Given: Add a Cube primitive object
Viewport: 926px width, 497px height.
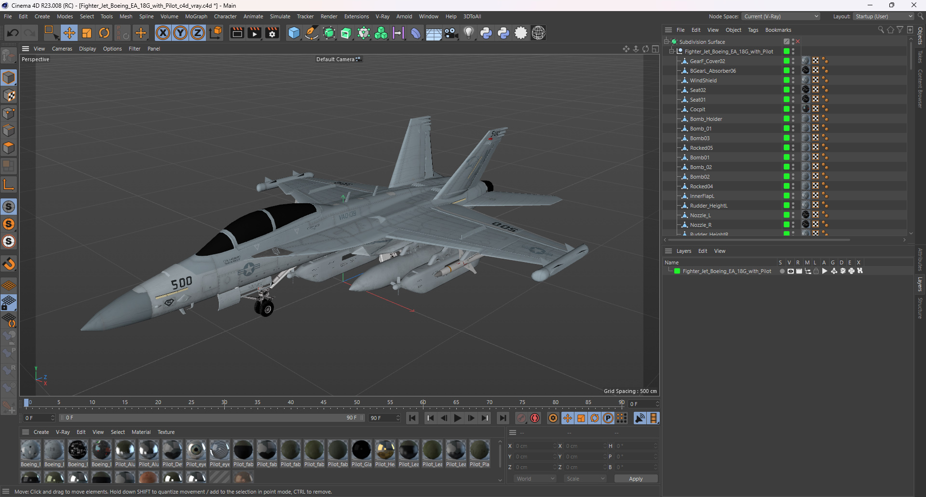Looking at the screenshot, I should click(294, 33).
